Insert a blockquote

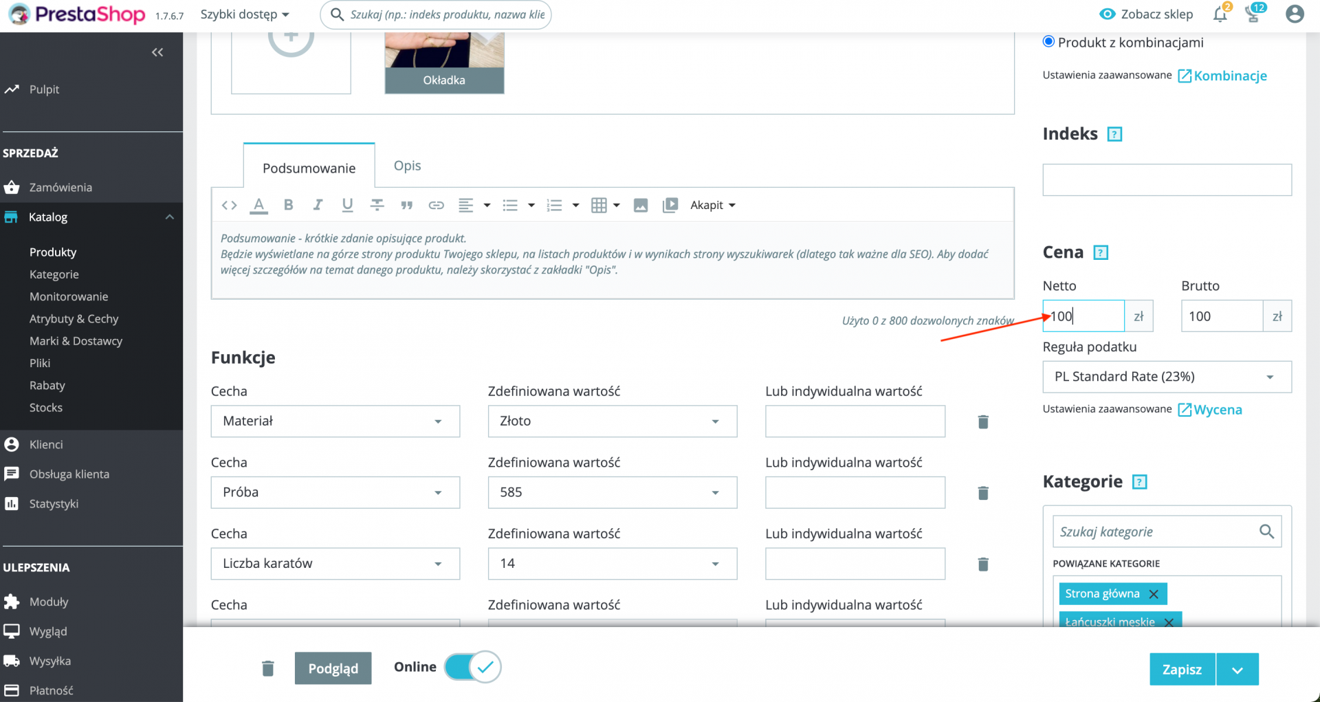[406, 205]
